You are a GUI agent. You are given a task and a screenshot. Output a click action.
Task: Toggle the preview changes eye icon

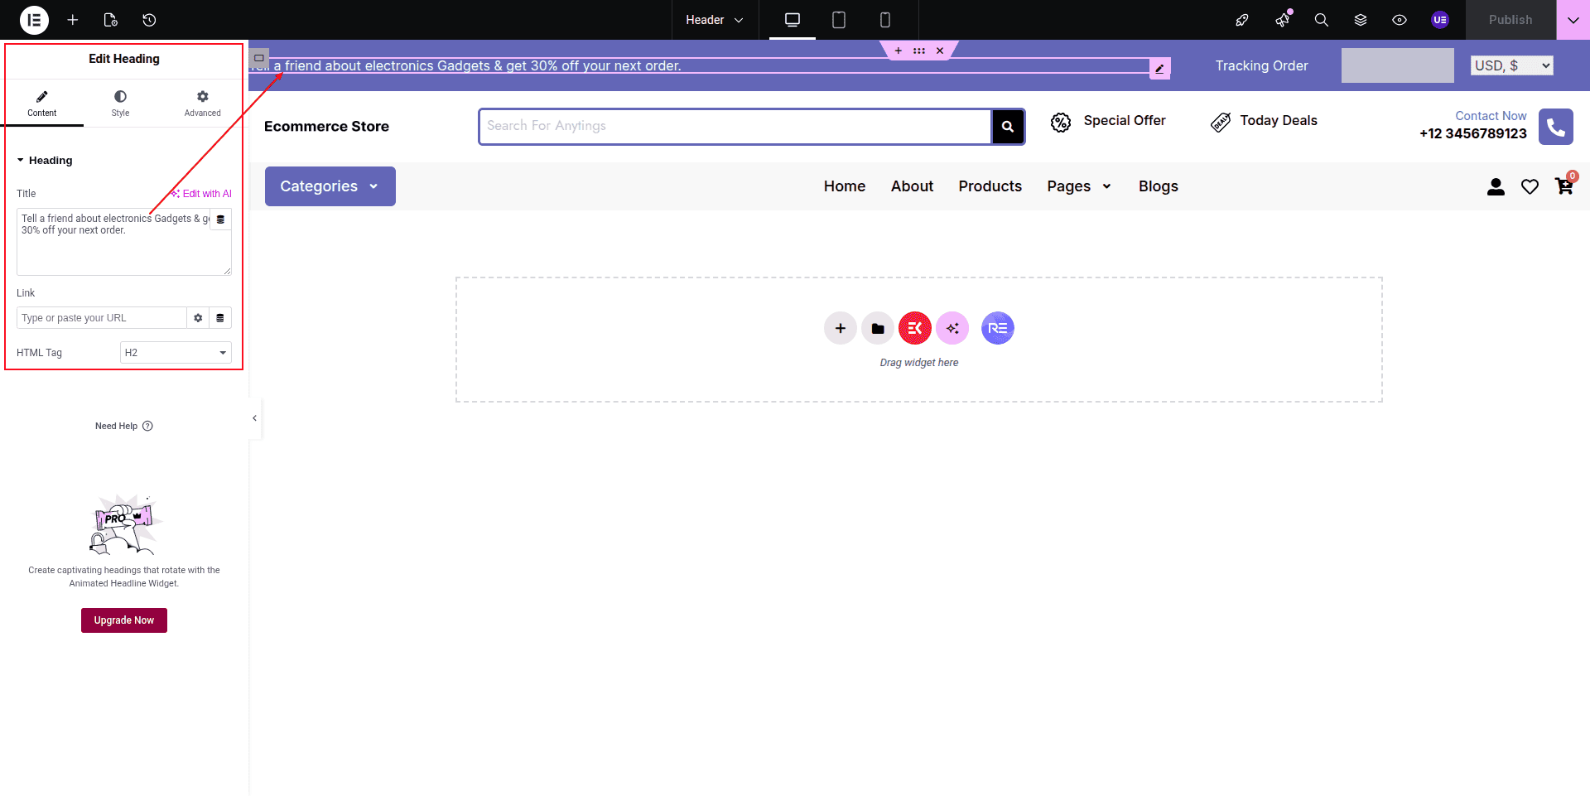[x=1399, y=20]
